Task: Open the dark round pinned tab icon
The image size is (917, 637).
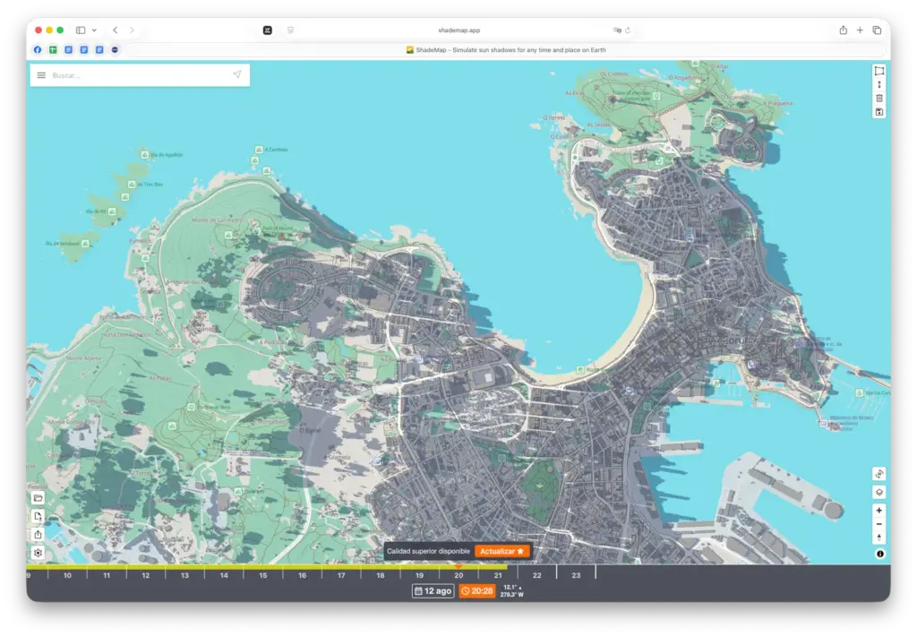Action: click(x=115, y=49)
